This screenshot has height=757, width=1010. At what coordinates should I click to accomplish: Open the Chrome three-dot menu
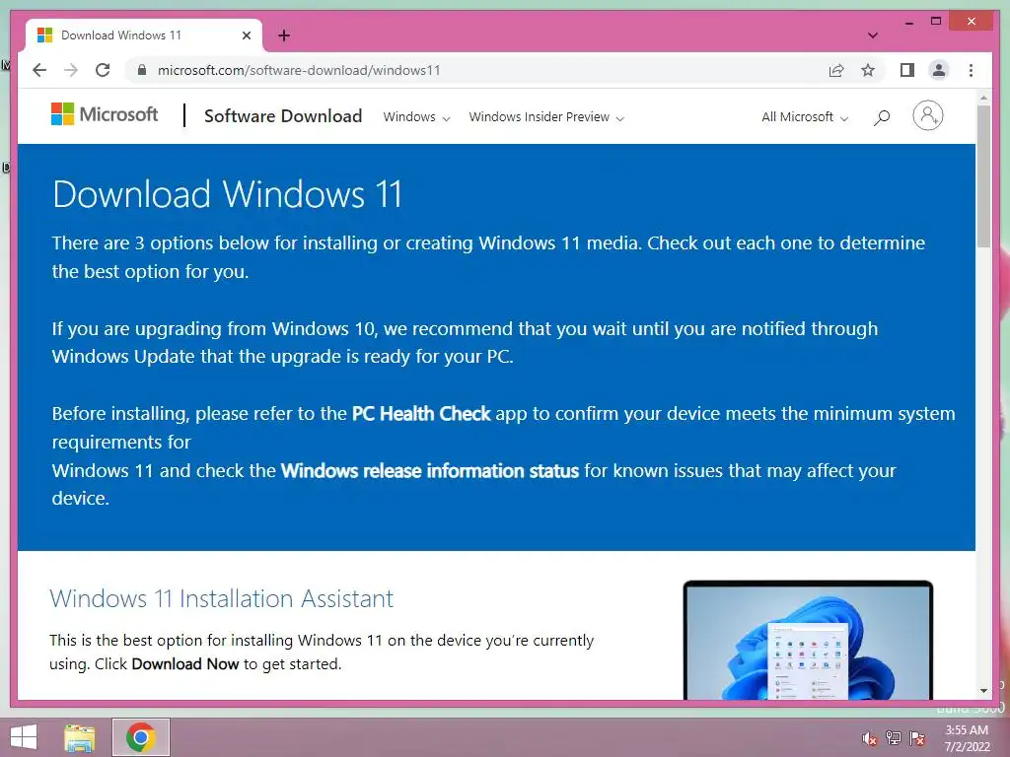[971, 70]
